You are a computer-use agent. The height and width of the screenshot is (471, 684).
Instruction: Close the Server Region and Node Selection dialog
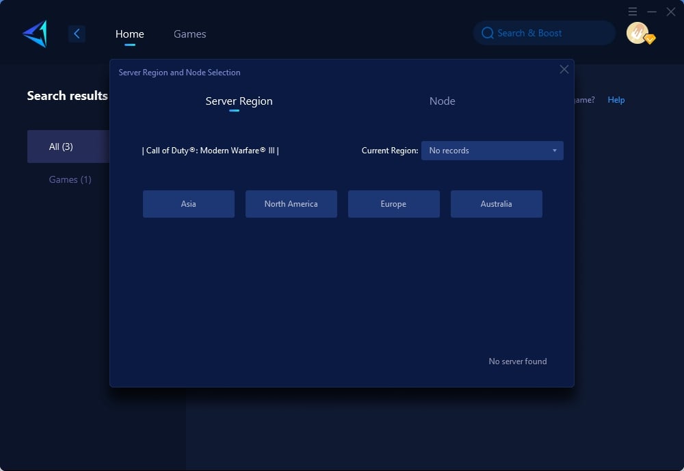pos(564,69)
